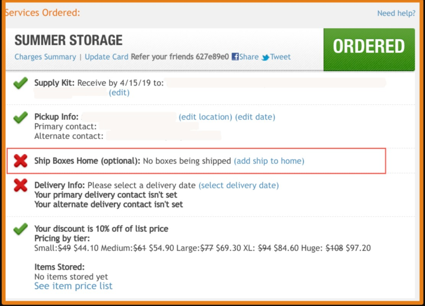Click select delivery date link
This screenshot has height=306, width=425.
(x=239, y=185)
